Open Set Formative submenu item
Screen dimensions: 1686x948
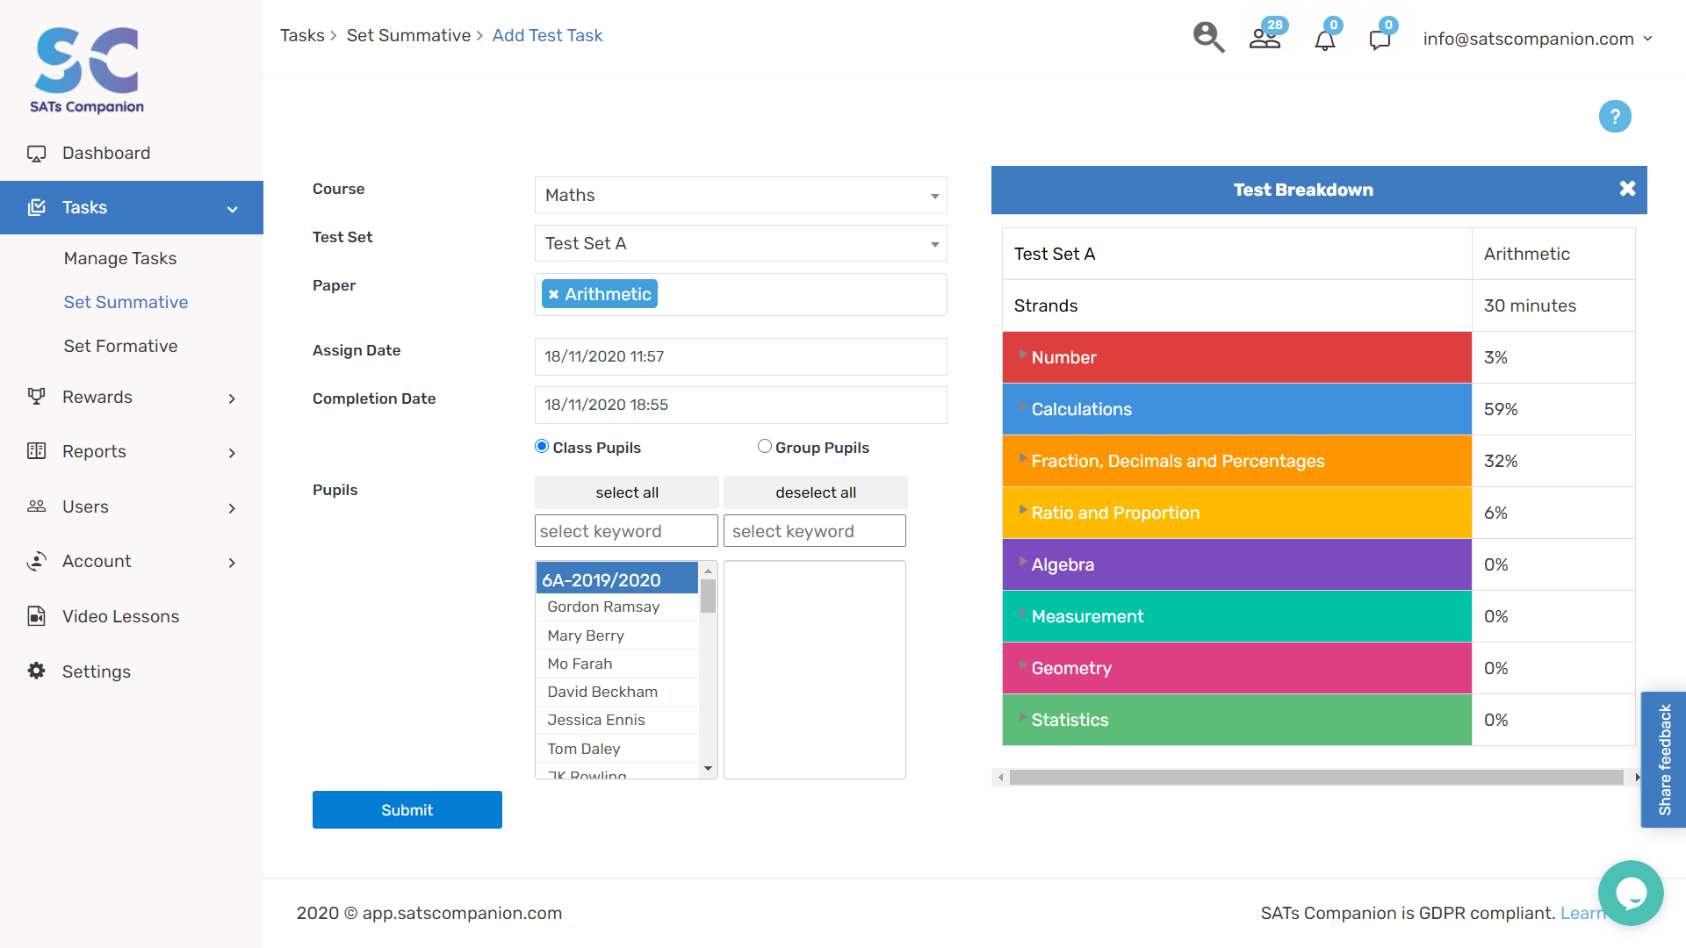click(120, 346)
